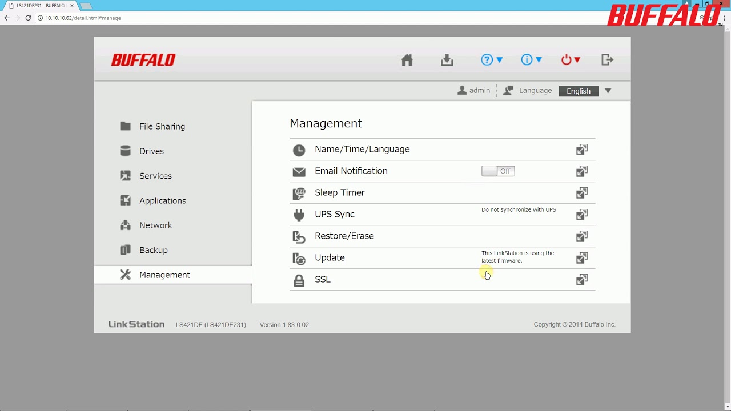Open File Sharing in sidebar
Viewport: 731px width, 411px height.
pyautogui.click(x=173, y=126)
